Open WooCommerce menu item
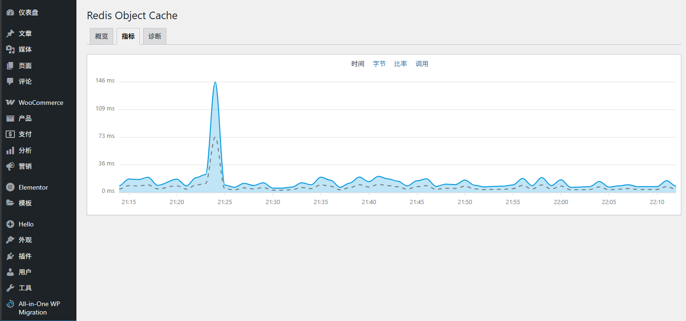686x321 pixels. coord(41,102)
